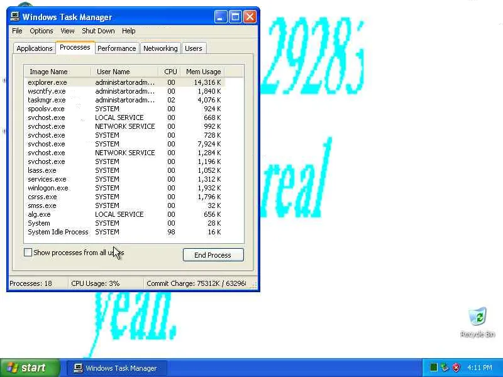This screenshot has height=377, width=503.
Task: Sort by the Image Name column header
Action: [x=58, y=72]
